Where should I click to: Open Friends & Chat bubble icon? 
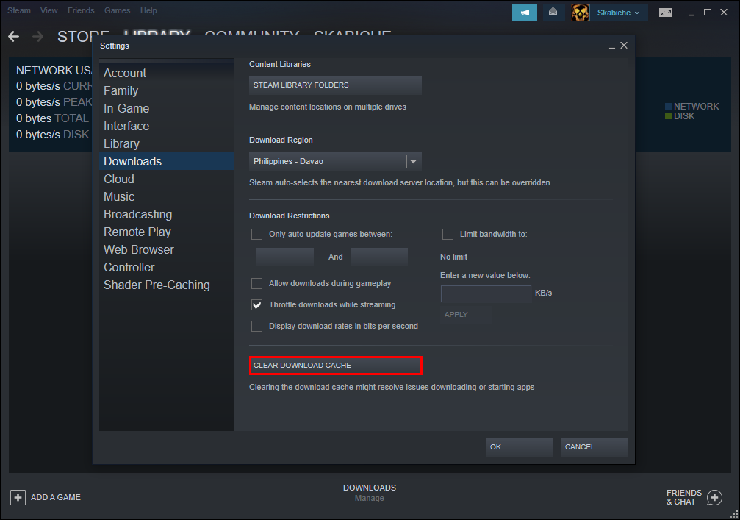tap(714, 497)
